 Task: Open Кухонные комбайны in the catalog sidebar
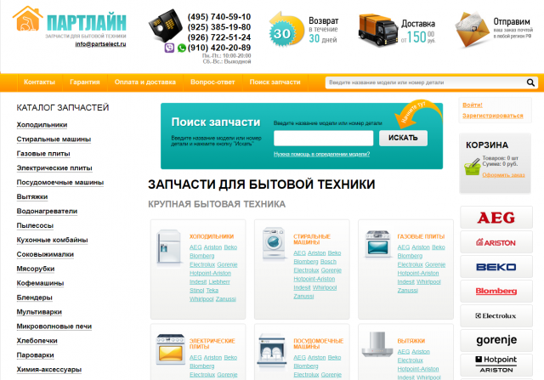point(52,240)
